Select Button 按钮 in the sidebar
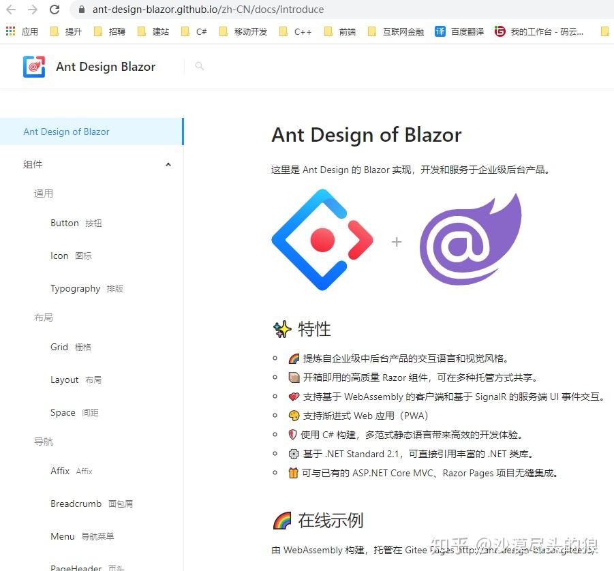The image size is (614, 571). [x=76, y=223]
